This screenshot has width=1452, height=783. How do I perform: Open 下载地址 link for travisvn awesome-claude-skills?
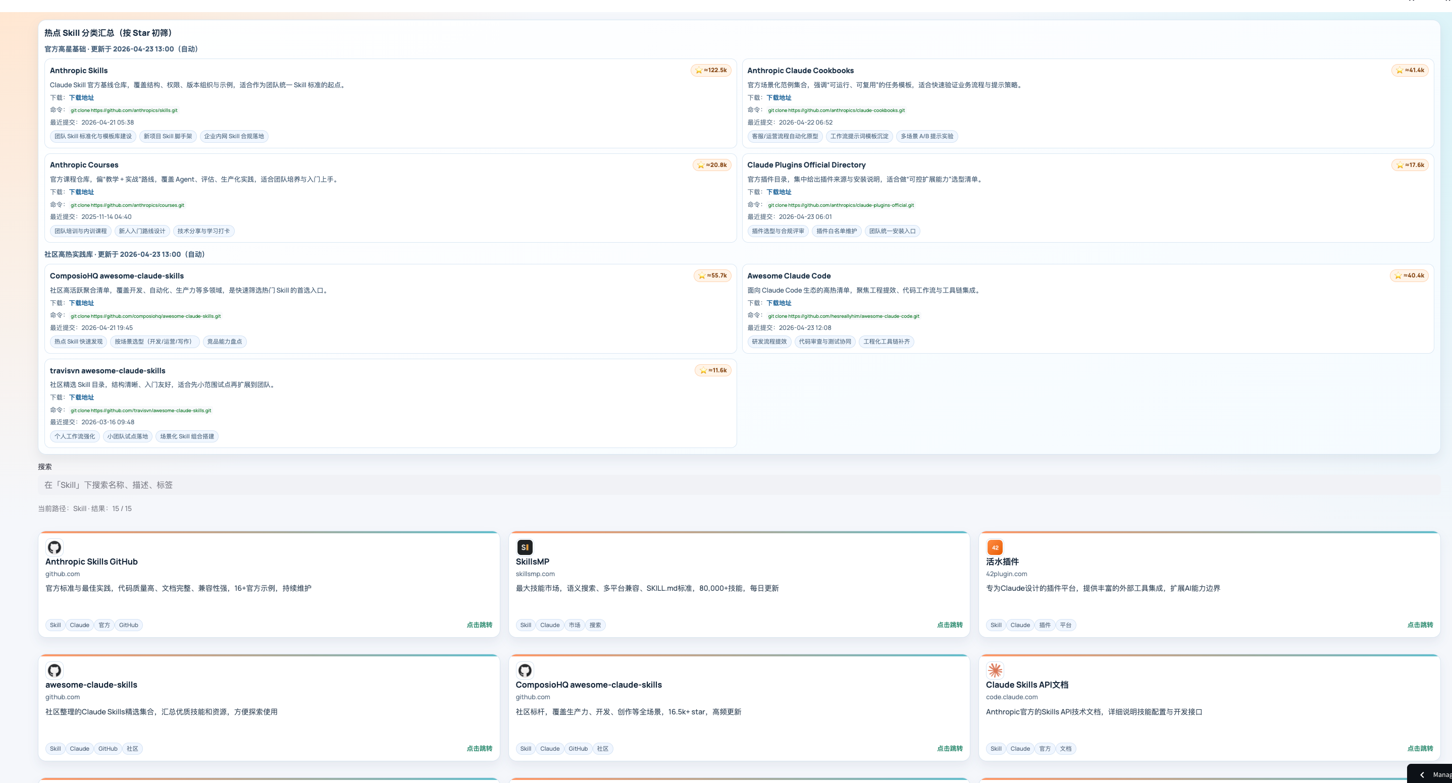pos(81,397)
